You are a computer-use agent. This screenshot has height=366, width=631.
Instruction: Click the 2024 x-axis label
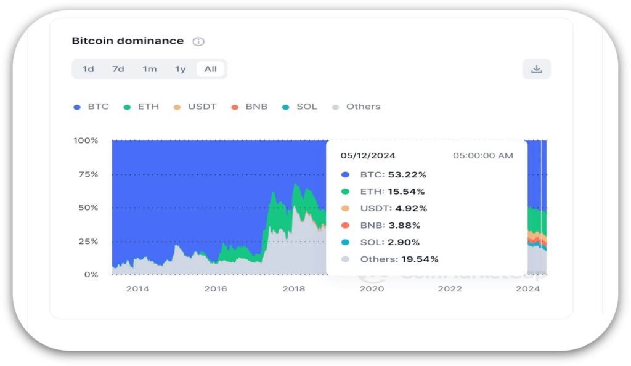(528, 289)
